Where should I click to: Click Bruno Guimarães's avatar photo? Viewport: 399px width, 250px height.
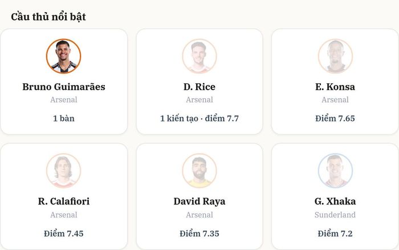click(x=64, y=56)
